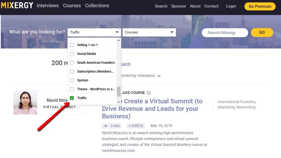The width and height of the screenshot is (281, 158).
Task: Enable the South American Founders checkbox
Action: (72, 63)
